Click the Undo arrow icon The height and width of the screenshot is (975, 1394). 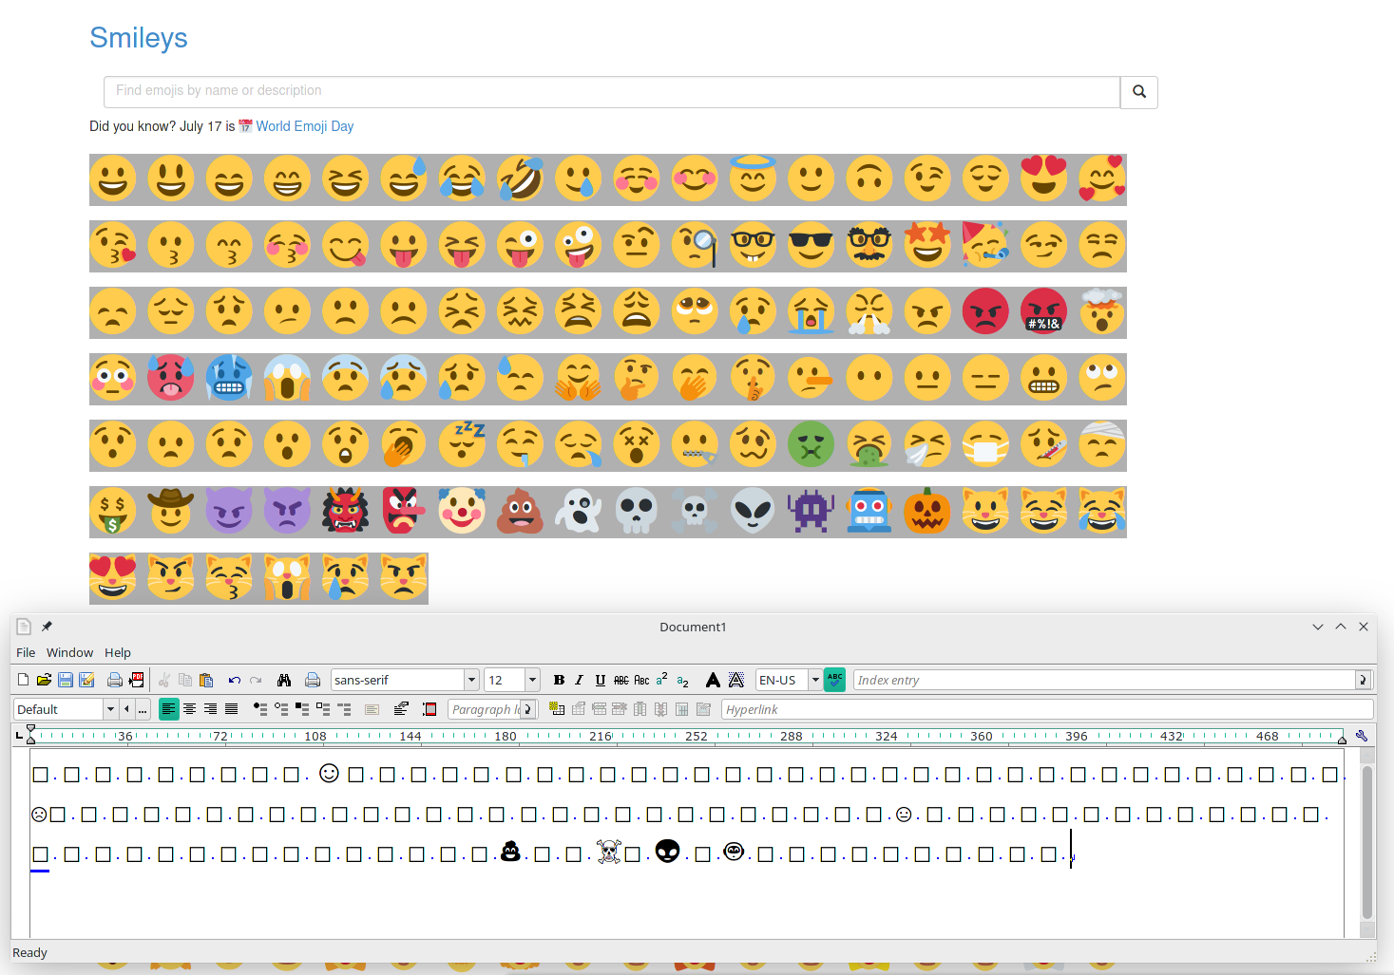pyautogui.click(x=234, y=680)
